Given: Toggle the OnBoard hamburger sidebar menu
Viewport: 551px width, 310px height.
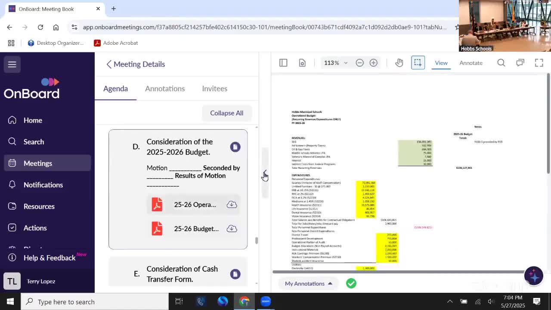Looking at the screenshot, I should (12, 65).
